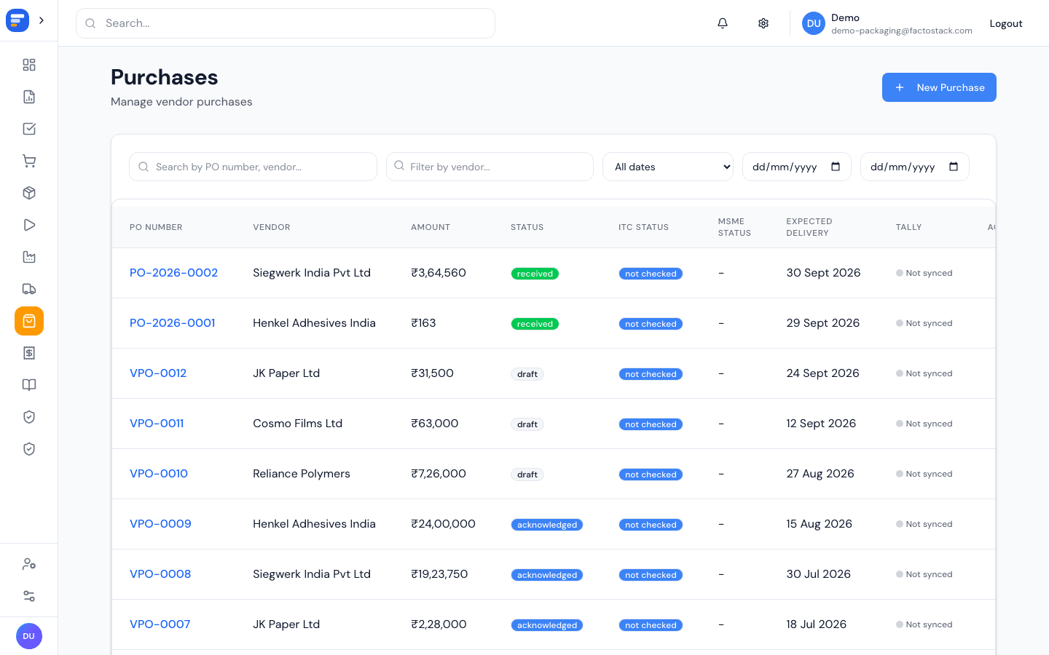Focus the Search by PO number field

(253, 167)
